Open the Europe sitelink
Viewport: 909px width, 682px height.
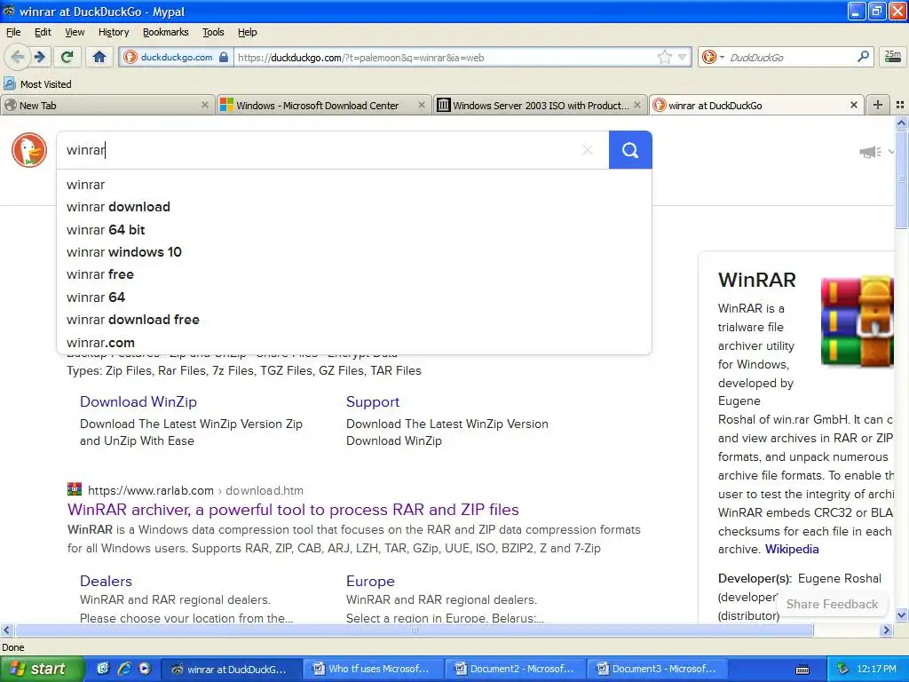click(370, 581)
